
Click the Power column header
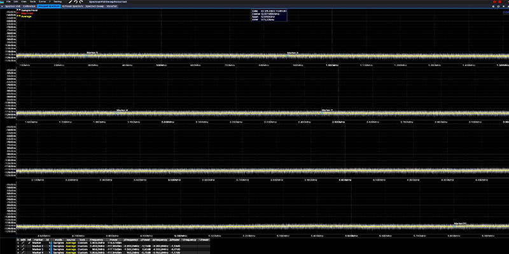click(x=113, y=240)
